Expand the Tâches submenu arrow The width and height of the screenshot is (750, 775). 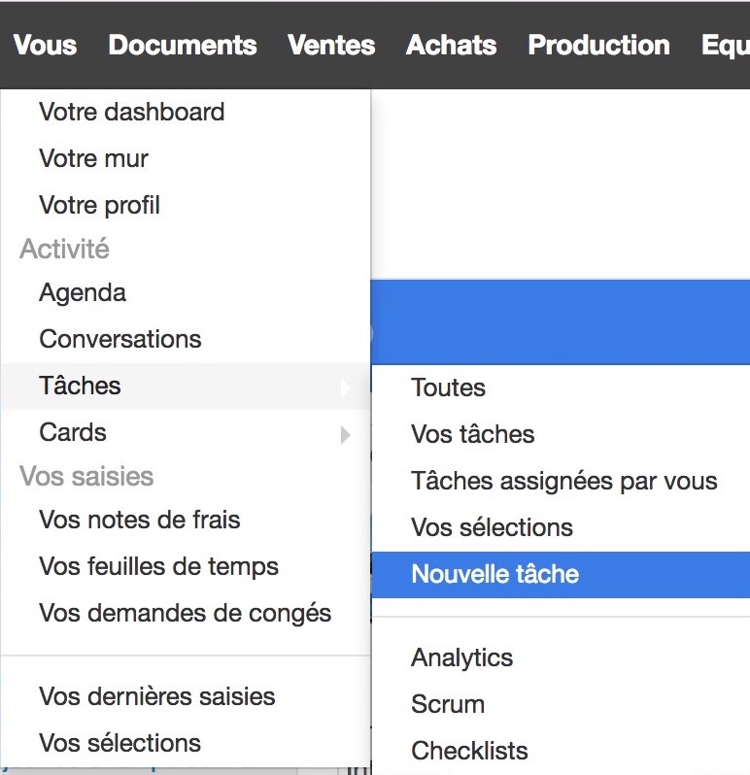coord(346,388)
